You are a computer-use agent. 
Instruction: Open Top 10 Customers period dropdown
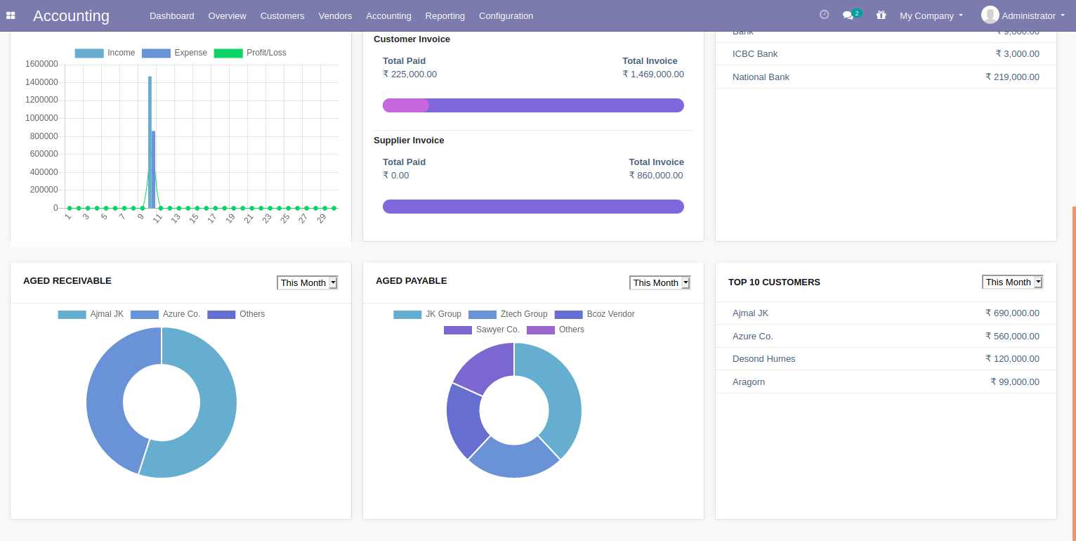[1012, 282]
